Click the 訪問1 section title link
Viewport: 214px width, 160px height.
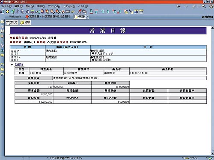(19, 65)
